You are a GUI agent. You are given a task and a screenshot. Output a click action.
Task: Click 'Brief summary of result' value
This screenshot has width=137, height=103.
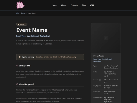pyautogui.click(x=110, y=93)
